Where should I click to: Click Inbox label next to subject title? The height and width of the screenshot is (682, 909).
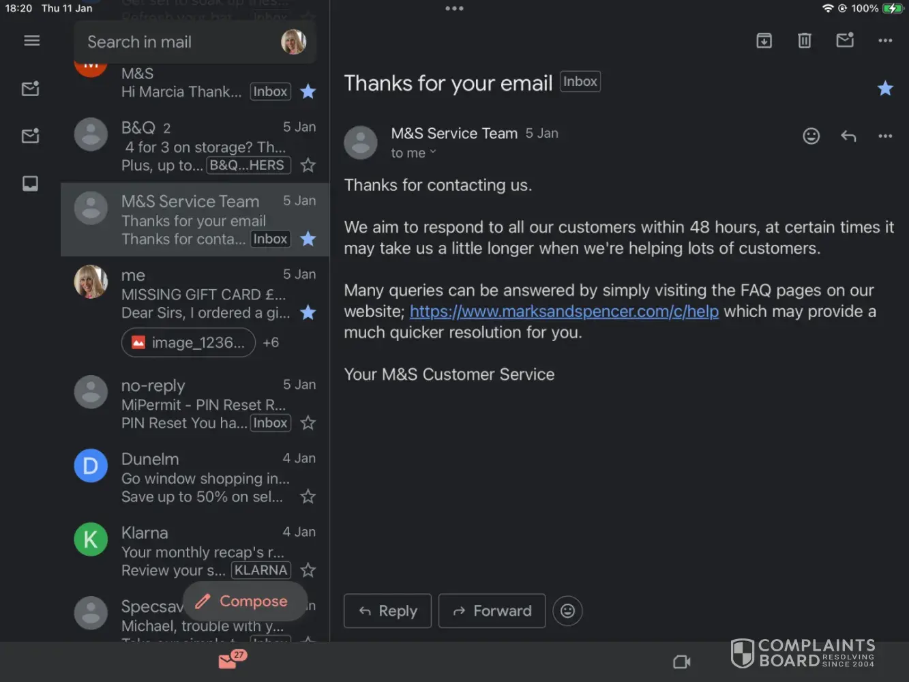580,82
